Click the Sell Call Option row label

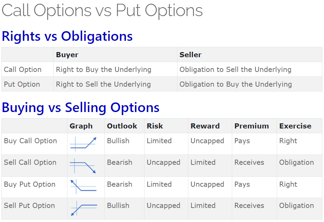click(30, 162)
